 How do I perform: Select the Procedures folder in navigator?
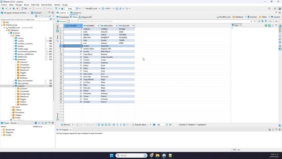19,112
